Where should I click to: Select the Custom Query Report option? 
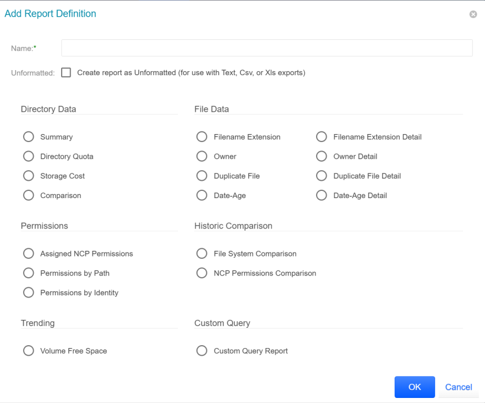tap(202, 350)
